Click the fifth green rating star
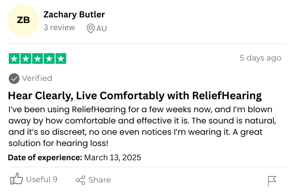The width and height of the screenshot is (295, 196). click(61, 58)
